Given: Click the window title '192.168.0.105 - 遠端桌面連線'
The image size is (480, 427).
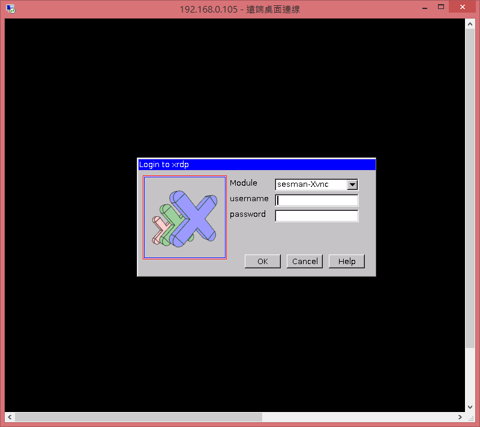Looking at the screenshot, I should click(239, 9).
